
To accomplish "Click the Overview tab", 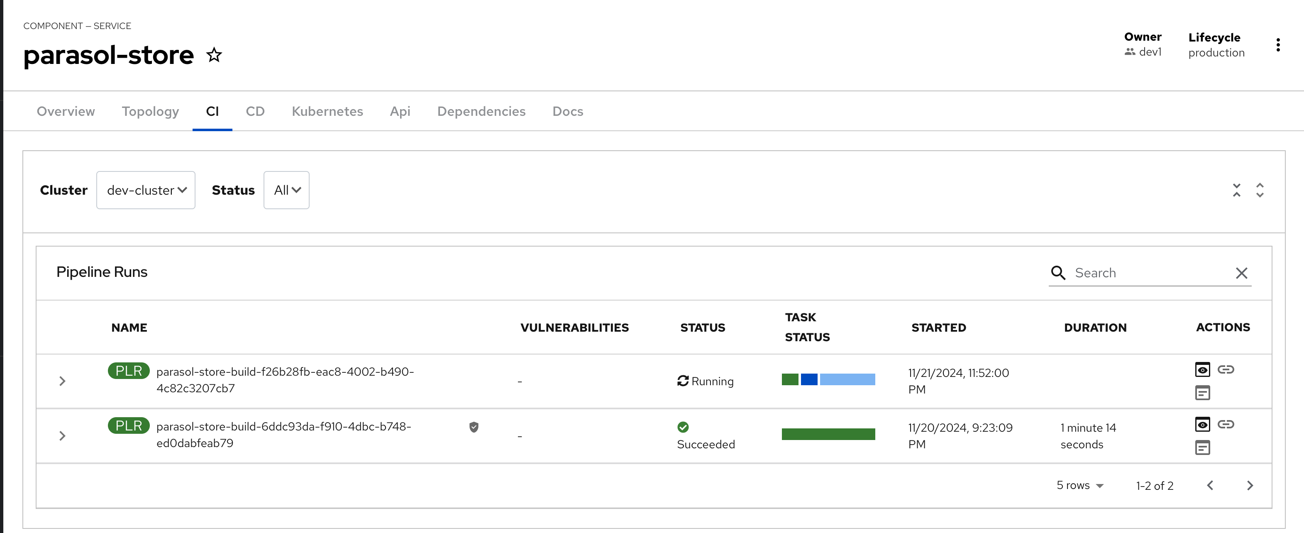I will tap(65, 110).
